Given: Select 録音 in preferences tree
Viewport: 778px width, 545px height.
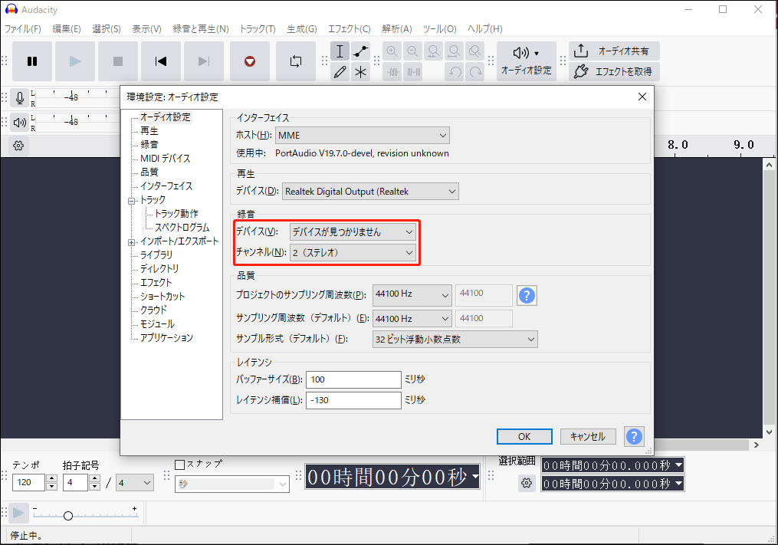Looking at the screenshot, I should [149, 144].
